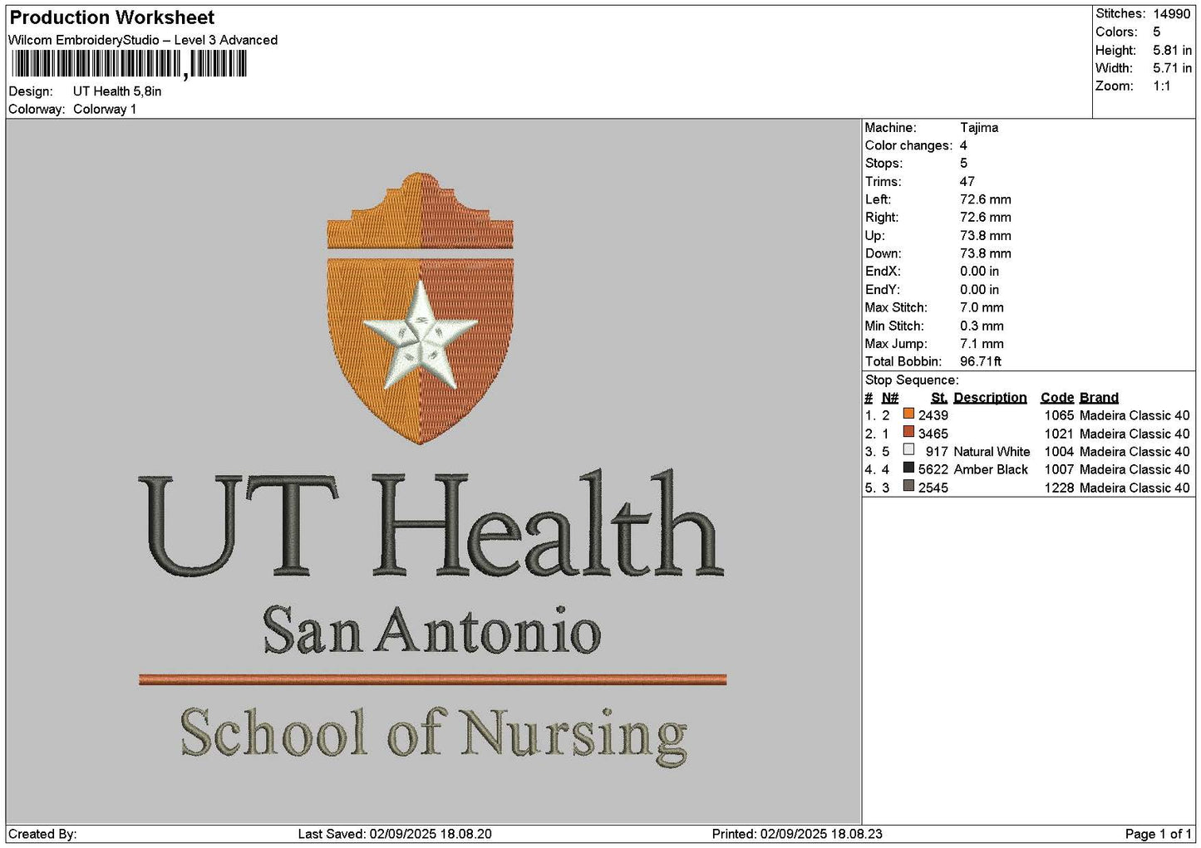Click the design name 'UT Health 5,8in'
The height and width of the screenshot is (848, 1201).
pyautogui.click(x=117, y=91)
